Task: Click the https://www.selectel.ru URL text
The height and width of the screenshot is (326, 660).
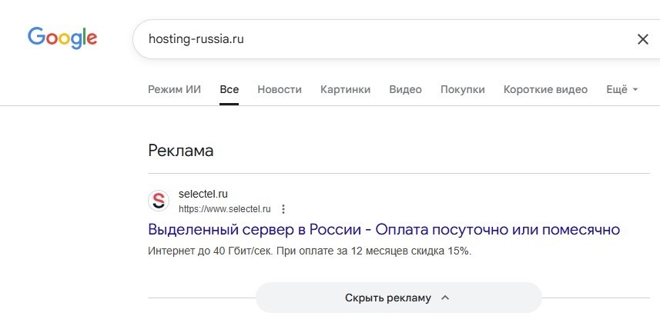Action: point(225,209)
